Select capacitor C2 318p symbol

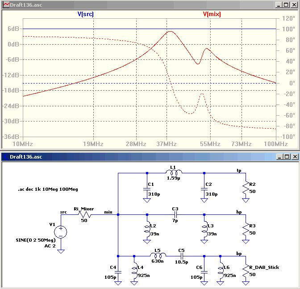click(x=204, y=189)
